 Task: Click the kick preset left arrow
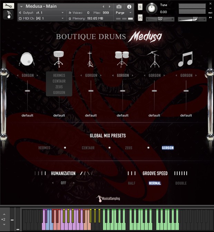coord(18,75)
